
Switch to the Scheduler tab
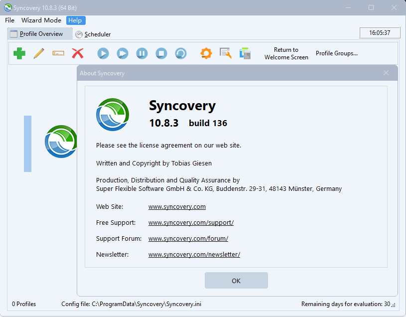tap(93, 34)
